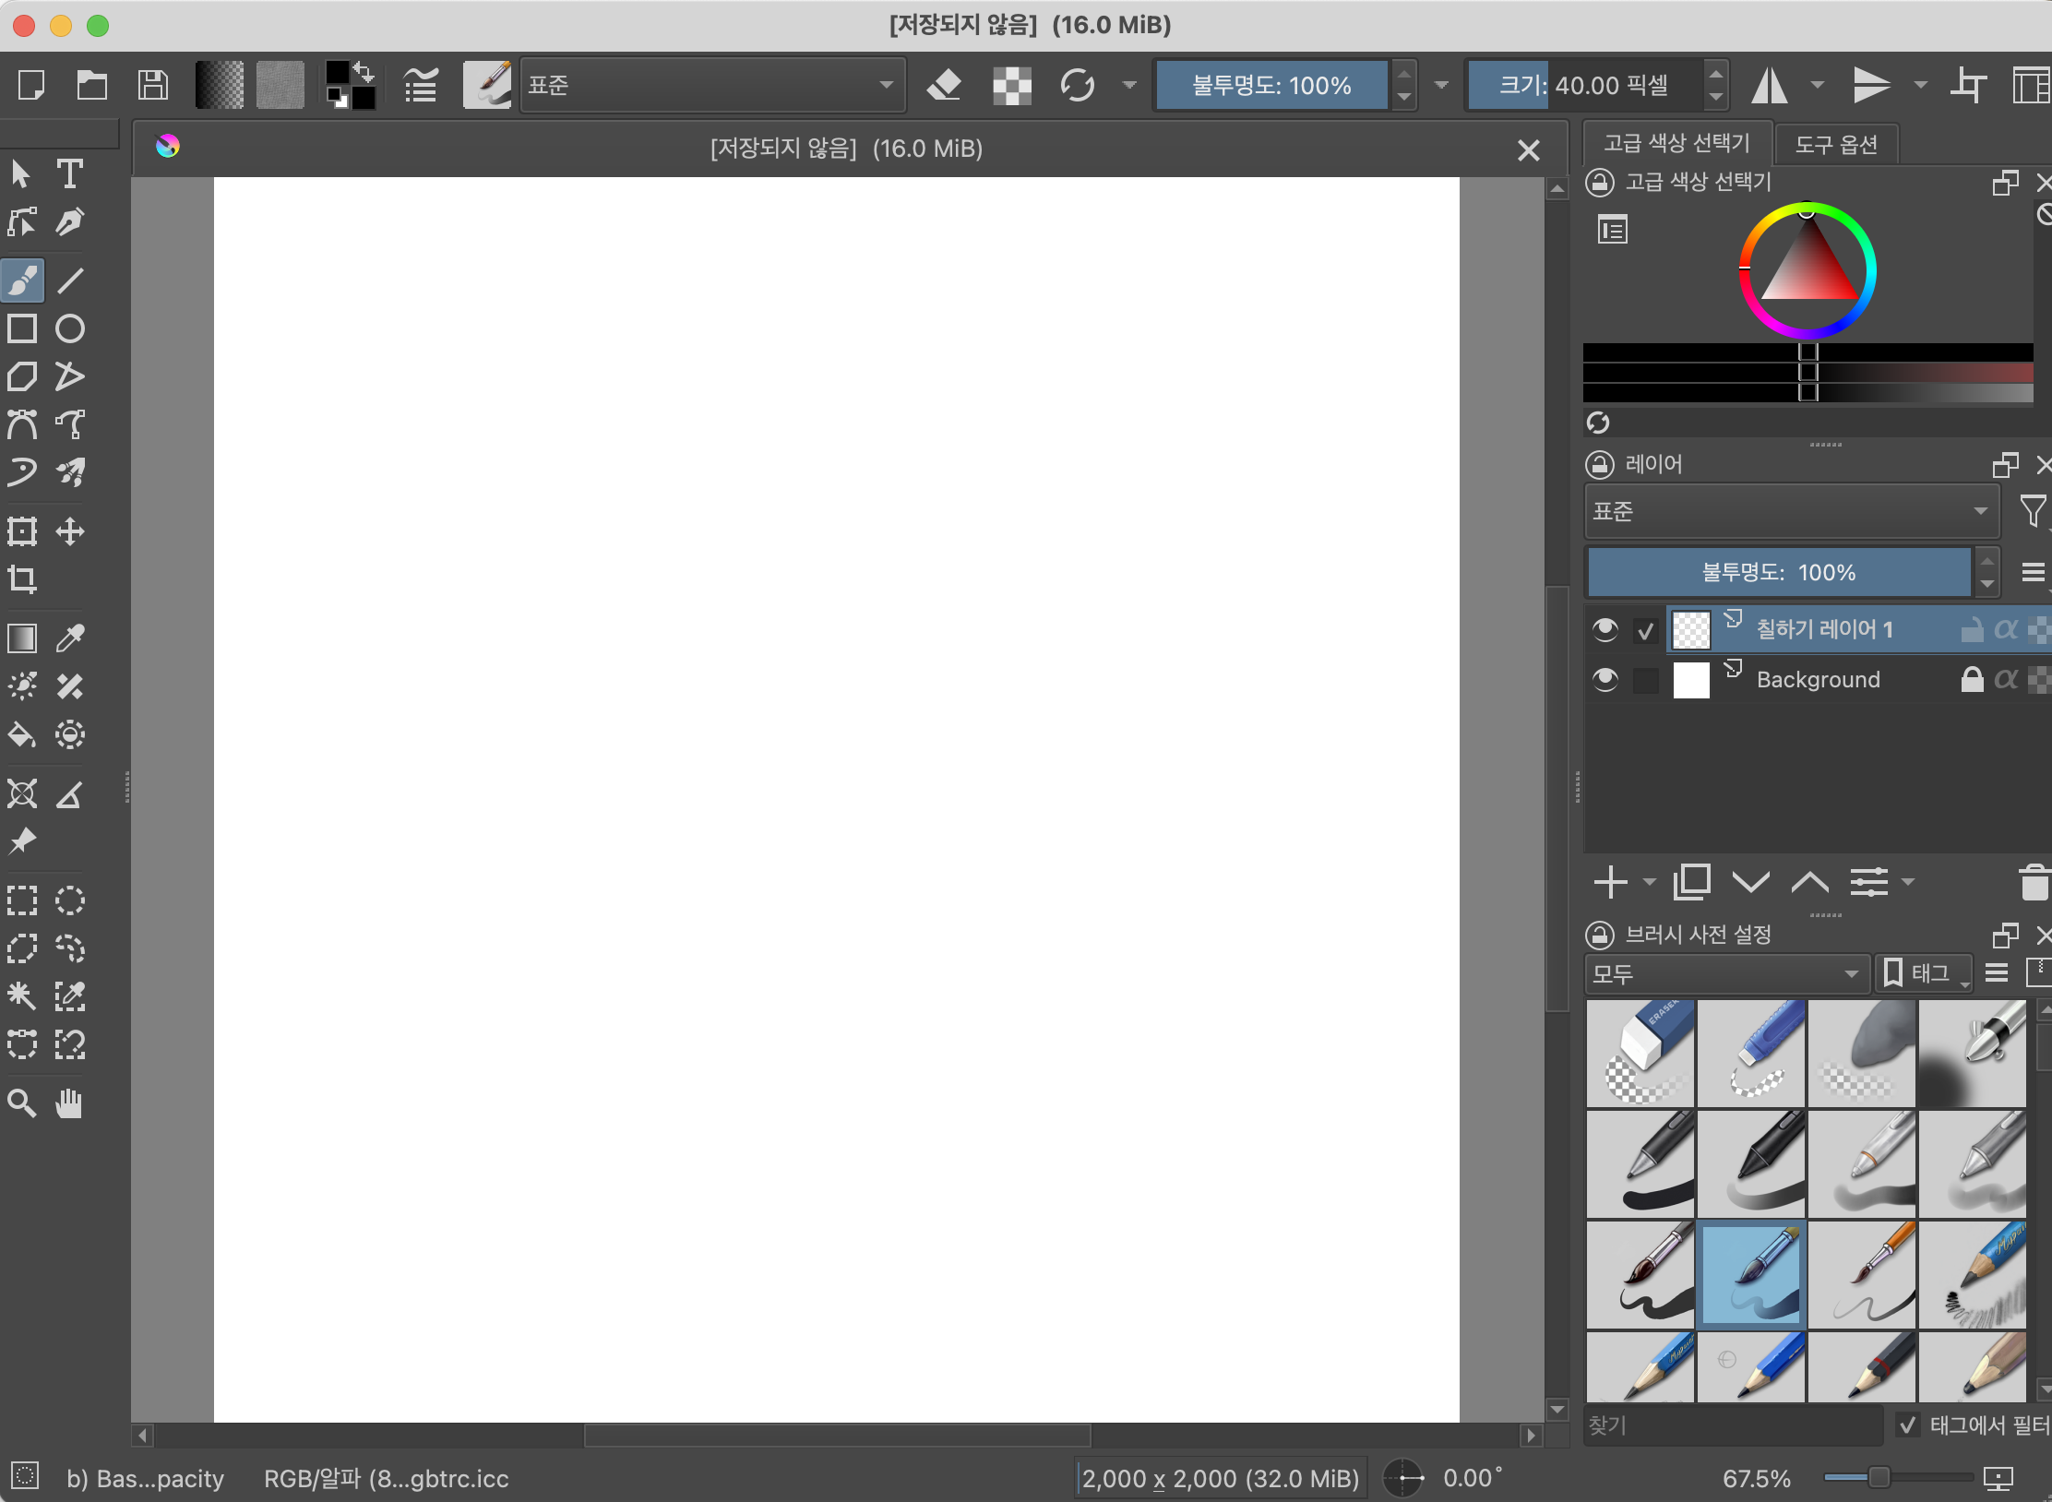Toggle the 태그에서 필터 checkbox

(1907, 1425)
